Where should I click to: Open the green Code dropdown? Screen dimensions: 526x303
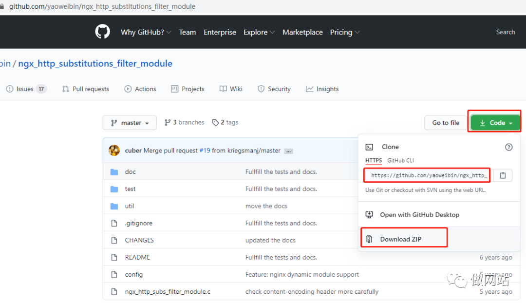click(x=494, y=123)
